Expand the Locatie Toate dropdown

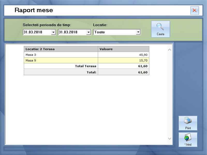[138, 32]
